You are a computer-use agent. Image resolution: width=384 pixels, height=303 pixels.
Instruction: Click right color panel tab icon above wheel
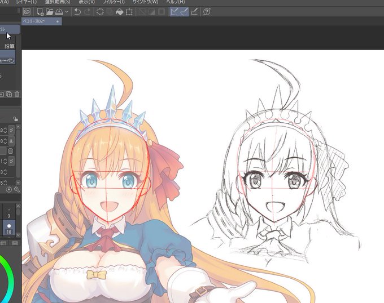[x=15, y=243]
